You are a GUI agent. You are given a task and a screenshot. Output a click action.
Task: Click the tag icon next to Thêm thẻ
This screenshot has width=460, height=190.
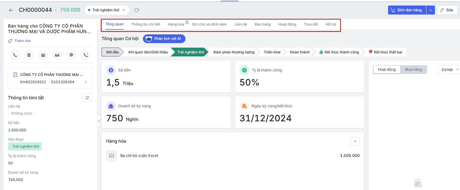pyautogui.click(x=10, y=41)
